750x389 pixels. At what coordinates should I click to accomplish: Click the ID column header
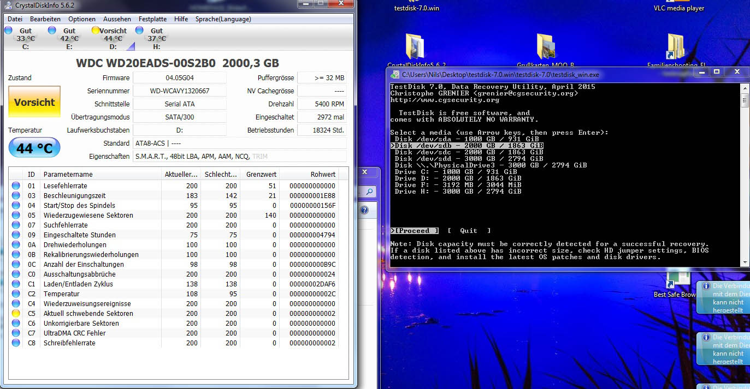pyautogui.click(x=32, y=174)
